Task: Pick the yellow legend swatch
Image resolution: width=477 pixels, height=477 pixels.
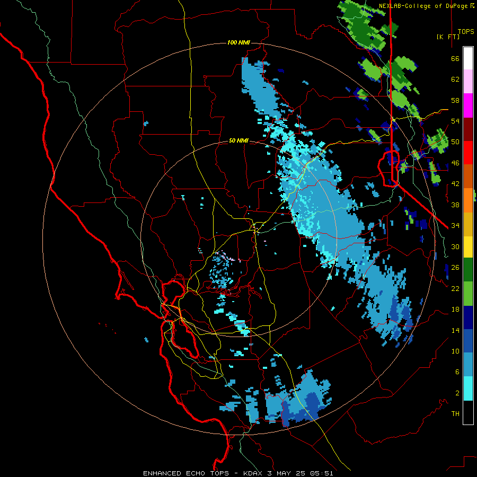Action: (x=468, y=247)
